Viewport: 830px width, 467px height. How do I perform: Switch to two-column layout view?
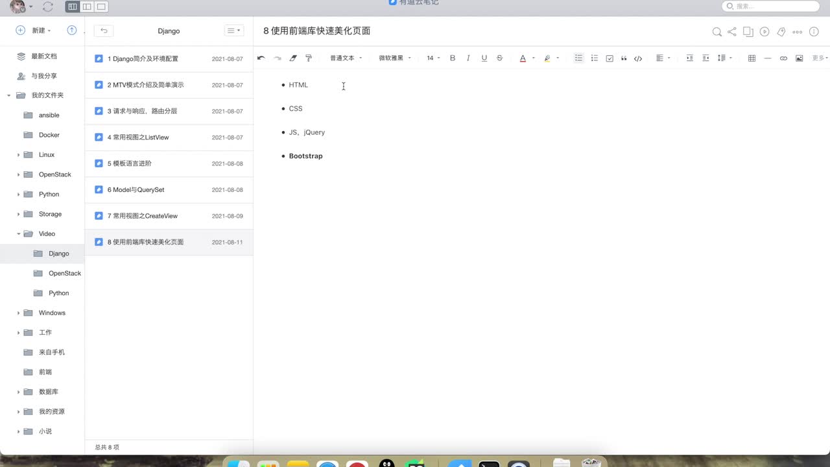click(87, 6)
